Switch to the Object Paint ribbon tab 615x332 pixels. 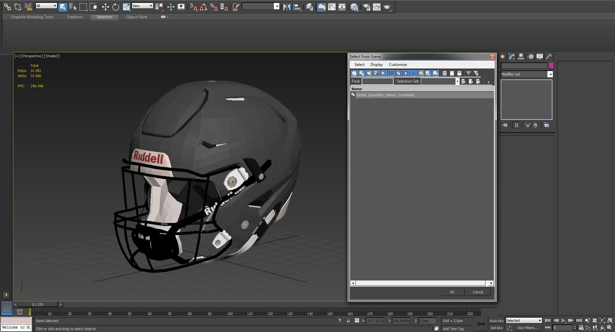click(x=136, y=17)
